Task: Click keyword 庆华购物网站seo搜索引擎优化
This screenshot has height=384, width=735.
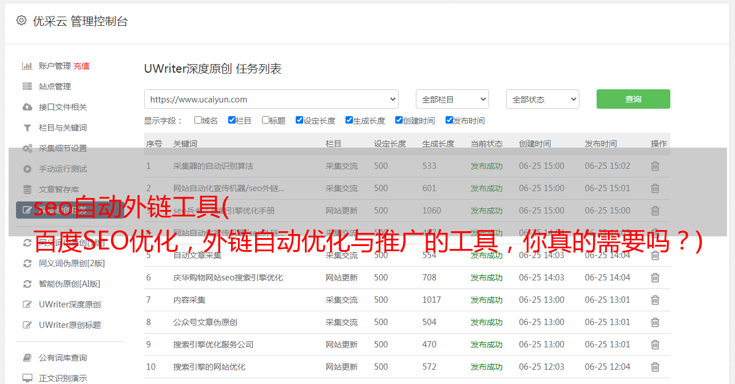Action: pyautogui.click(x=228, y=278)
